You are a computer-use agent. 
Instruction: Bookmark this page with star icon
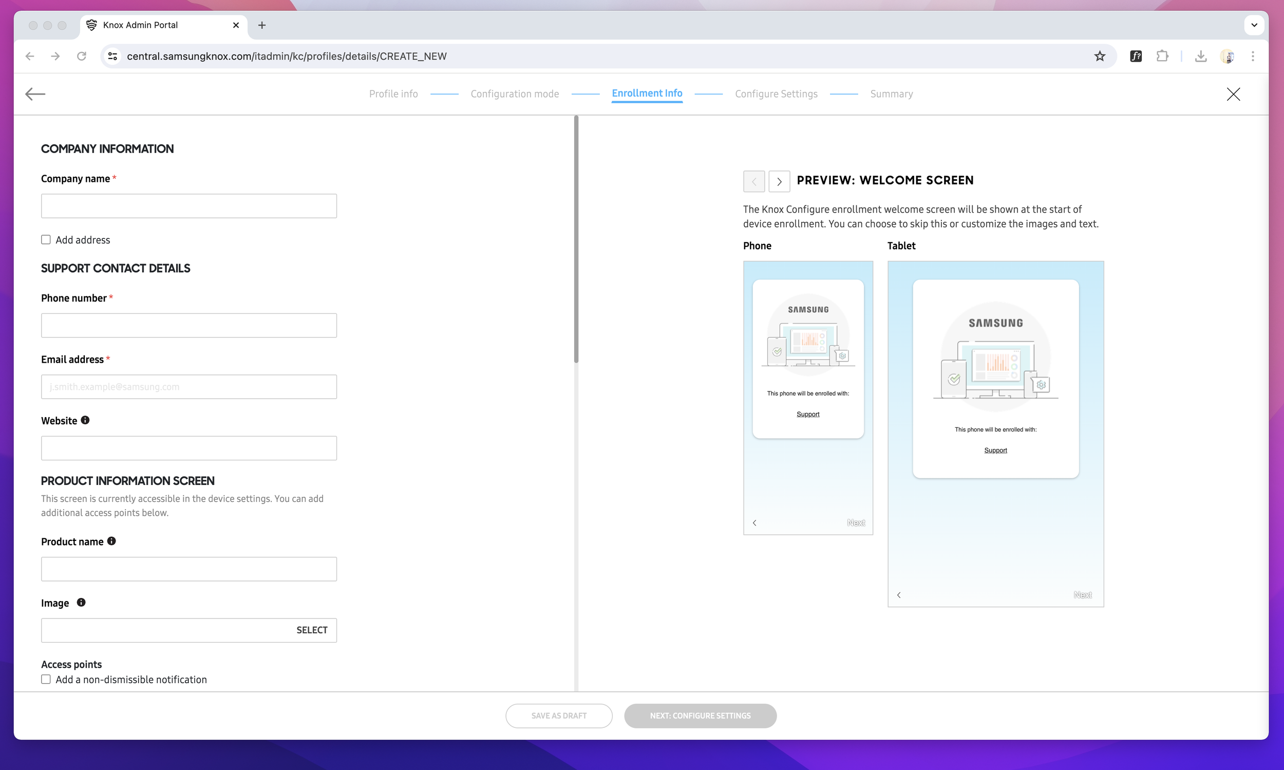(1099, 56)
